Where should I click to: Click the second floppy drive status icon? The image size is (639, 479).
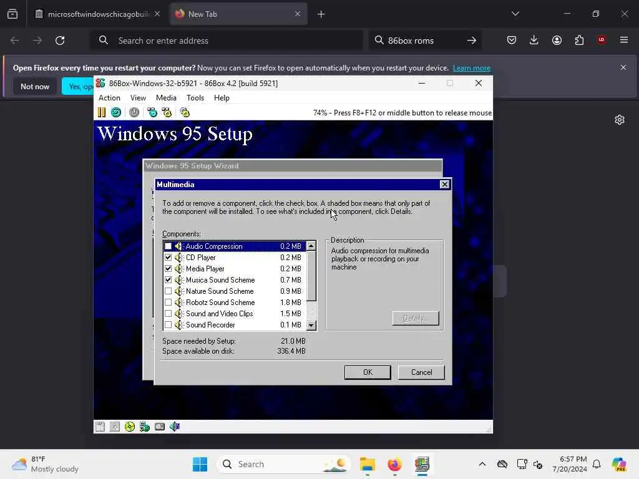coord(115,427)
